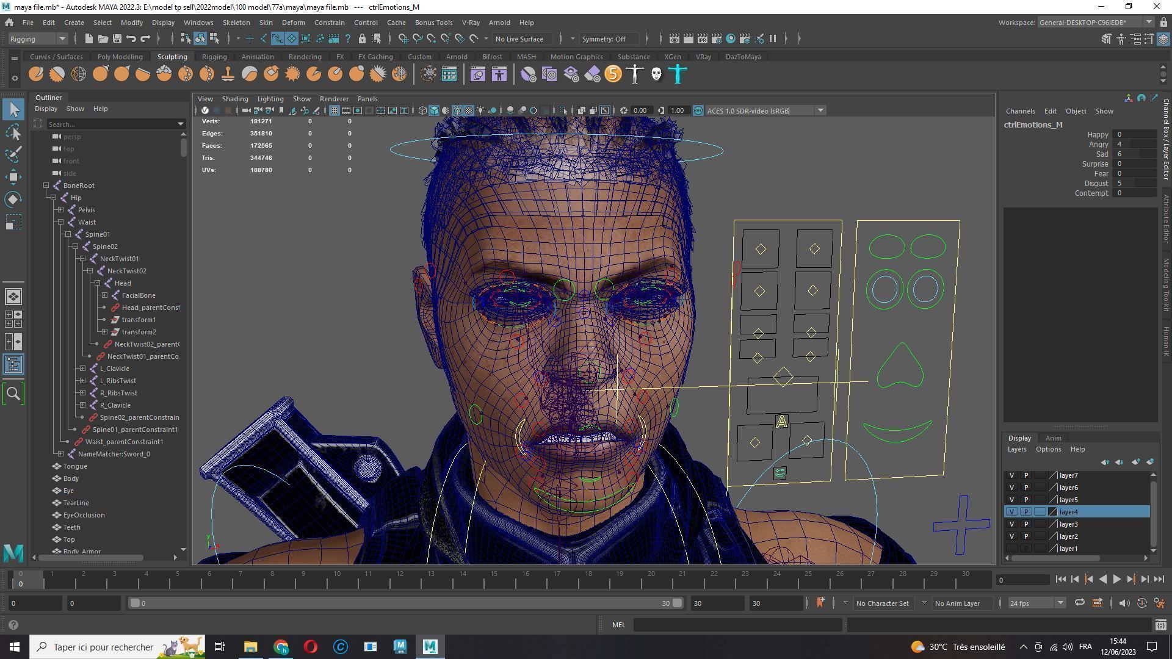1172x659 pixels.
Task: Expand the L_Clavicle joint in Outliner
Action: pyautogui.click(x=83, y=369)
